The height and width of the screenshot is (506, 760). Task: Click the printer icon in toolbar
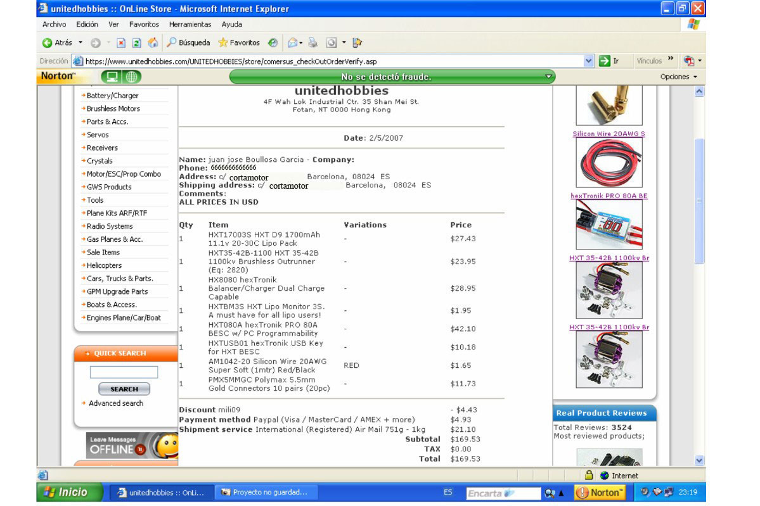[x=312, y=43]
